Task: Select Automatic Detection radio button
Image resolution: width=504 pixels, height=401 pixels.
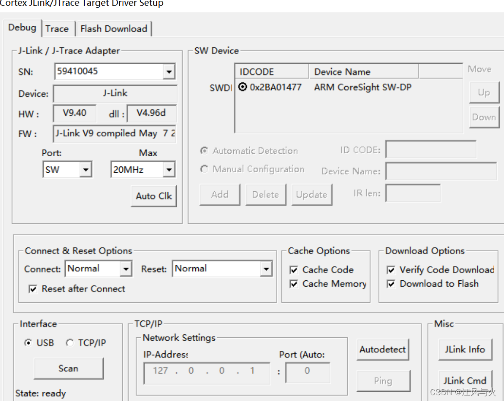Action: tap(204, 151)
